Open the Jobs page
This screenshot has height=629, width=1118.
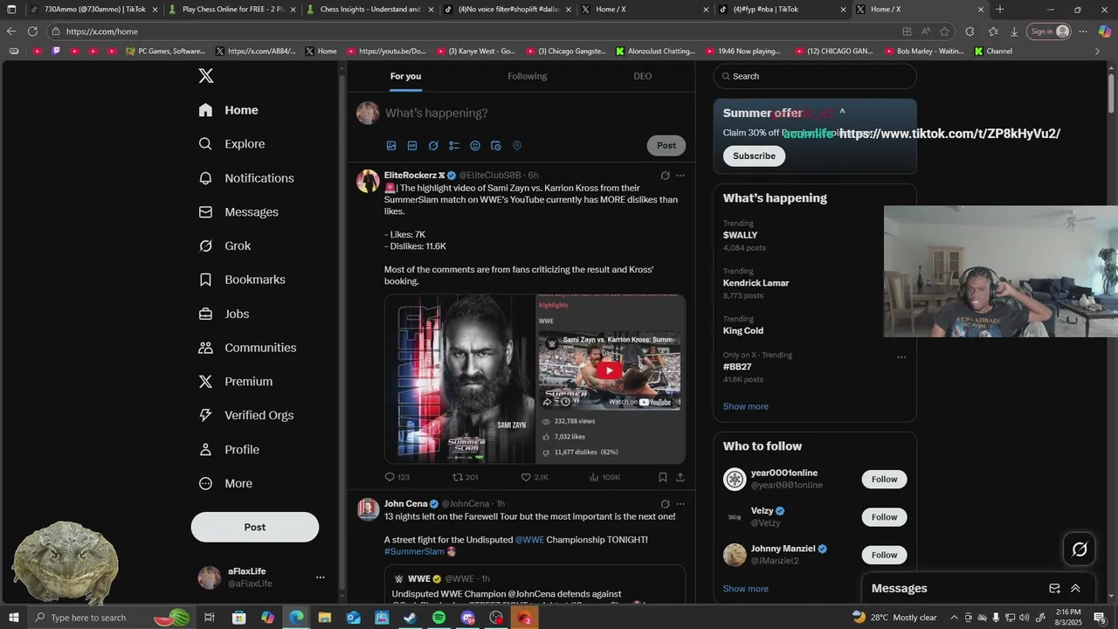[x=224, y=314]
